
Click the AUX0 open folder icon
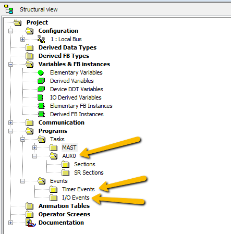pyautogui.click(x=53, y=156)
